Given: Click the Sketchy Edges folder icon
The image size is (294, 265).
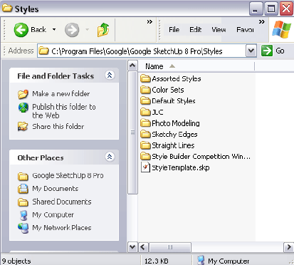Looking at the screenshot, I should pos(145,134).
